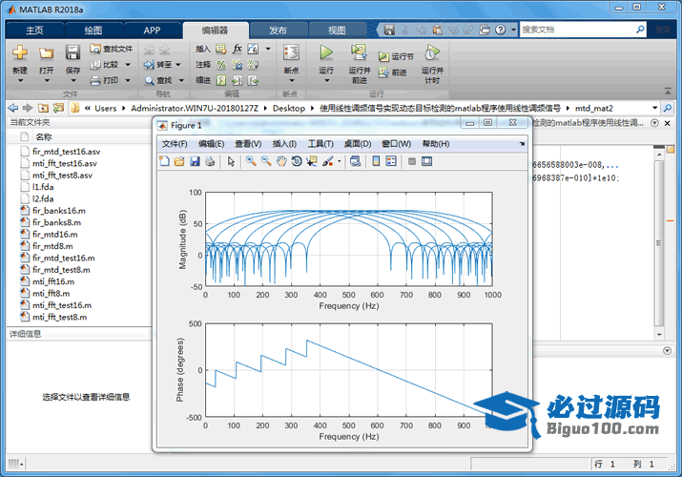
Task: Click Help question mark icon in ribbon
Action: pos(501,30)
